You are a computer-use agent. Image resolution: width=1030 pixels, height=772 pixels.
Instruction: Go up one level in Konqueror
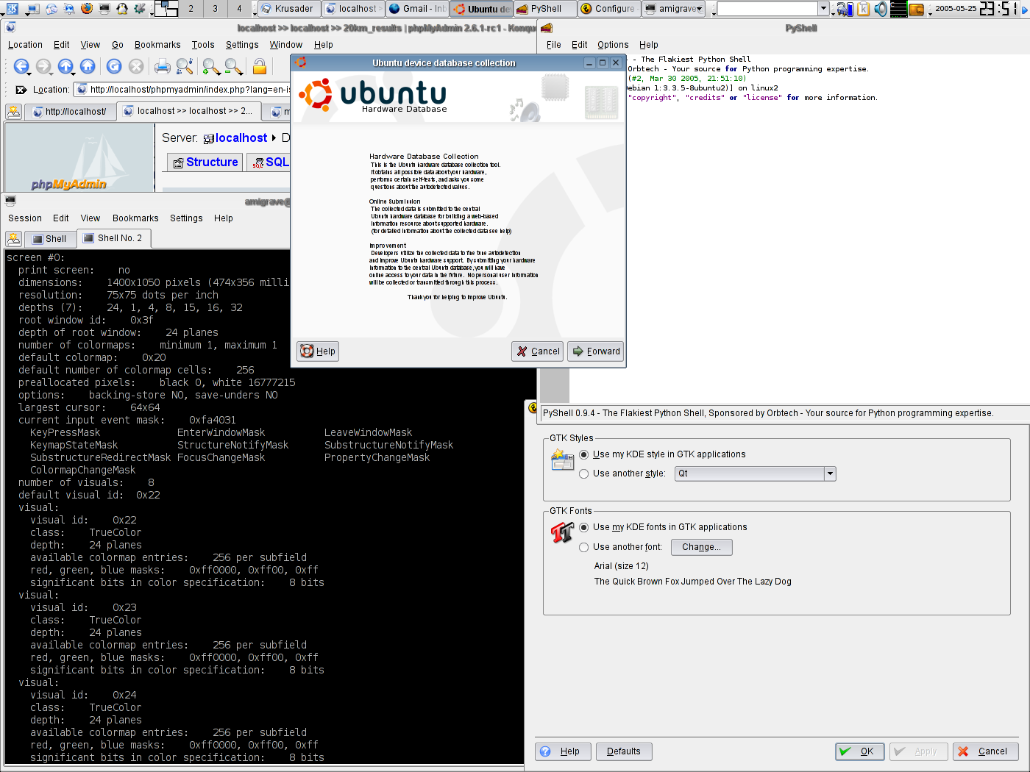pos(65,67)
